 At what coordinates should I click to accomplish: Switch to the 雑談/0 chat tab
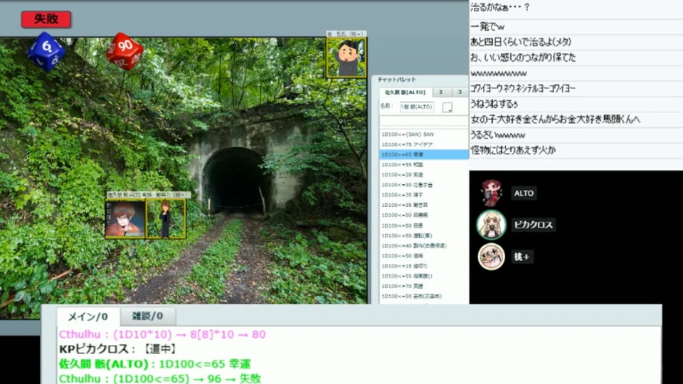point(148,316)
